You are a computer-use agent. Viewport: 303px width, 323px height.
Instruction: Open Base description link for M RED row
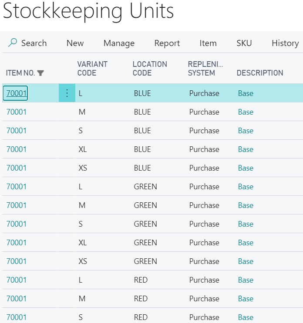(246, 299)
